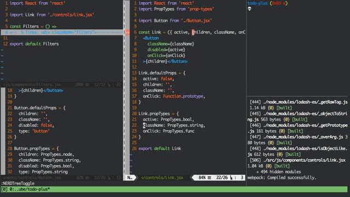Click webpack entry [506] controls/Link.jsx
The height and width of the screenshot is (197, 350).
click(x=296, y=163)
